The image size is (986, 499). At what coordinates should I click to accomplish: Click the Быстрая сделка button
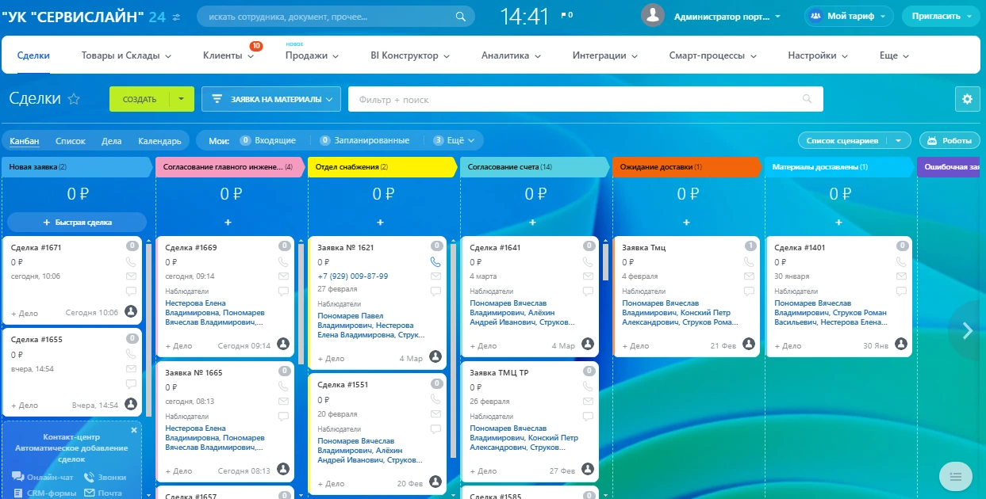[x=77, y=223]
